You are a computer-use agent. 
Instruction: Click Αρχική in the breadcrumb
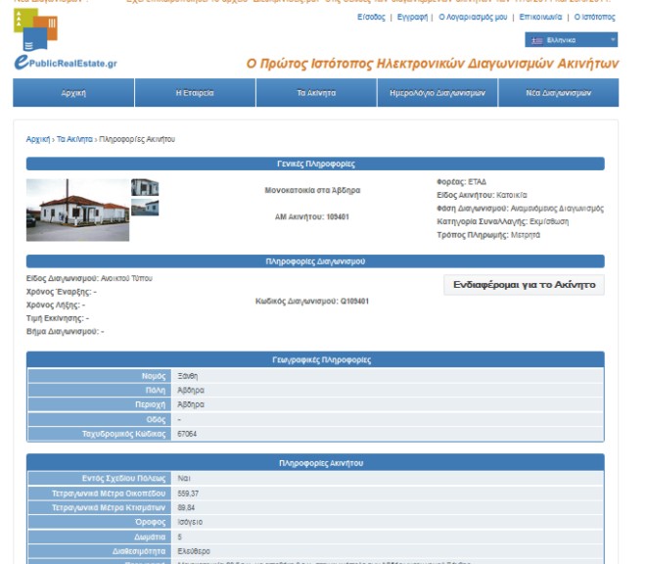click(38, 140)
